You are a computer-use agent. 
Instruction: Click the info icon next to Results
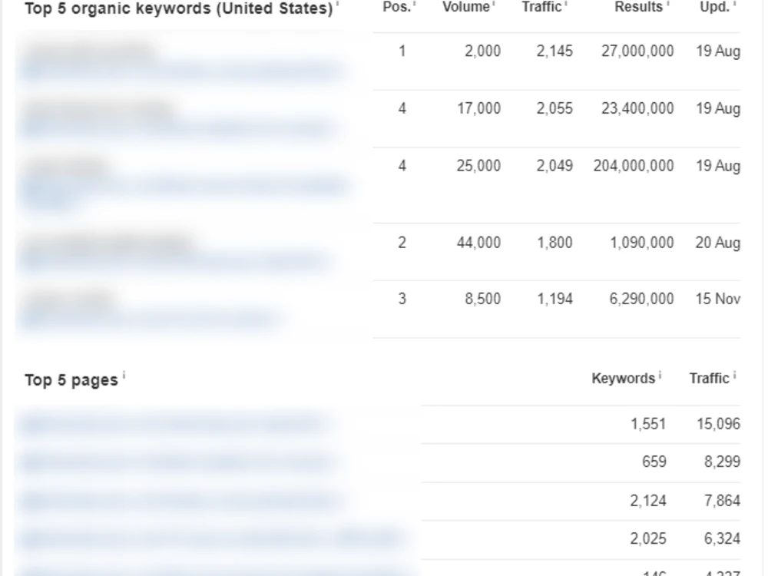pyautogui.click(x=668, y=4)
